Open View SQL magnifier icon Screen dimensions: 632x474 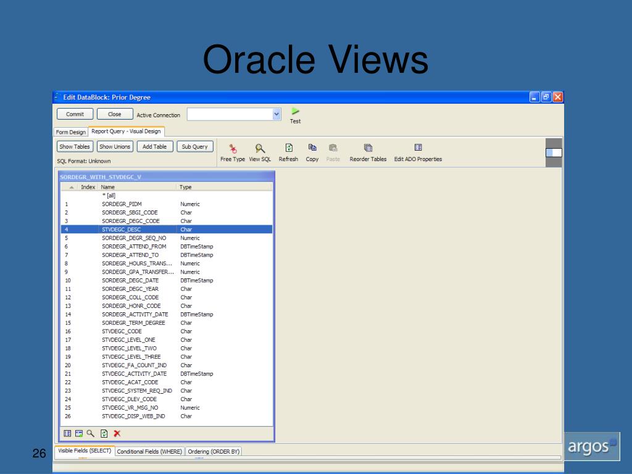(260, 148)
